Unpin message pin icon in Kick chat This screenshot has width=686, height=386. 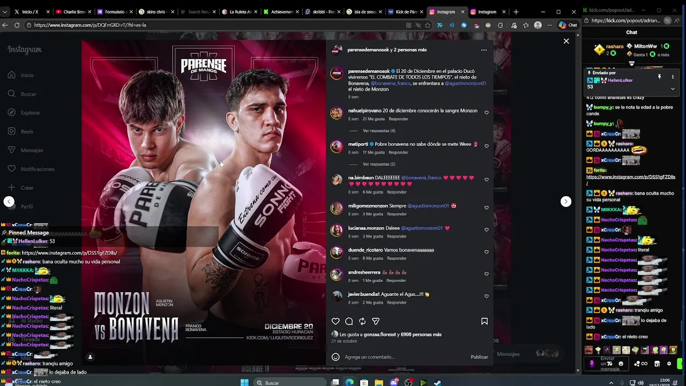[660, 77]
